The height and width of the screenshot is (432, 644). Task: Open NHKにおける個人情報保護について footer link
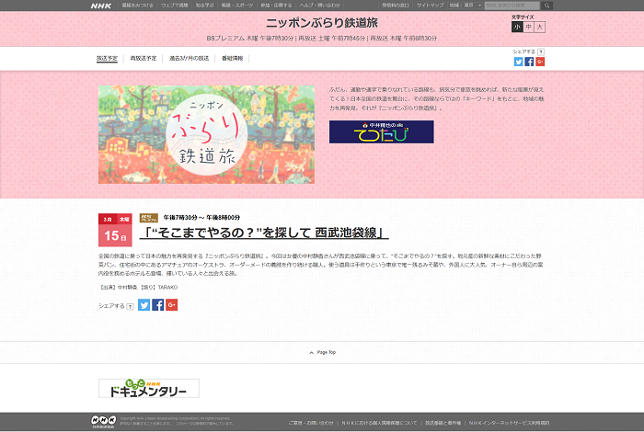(x=379, y=423)
